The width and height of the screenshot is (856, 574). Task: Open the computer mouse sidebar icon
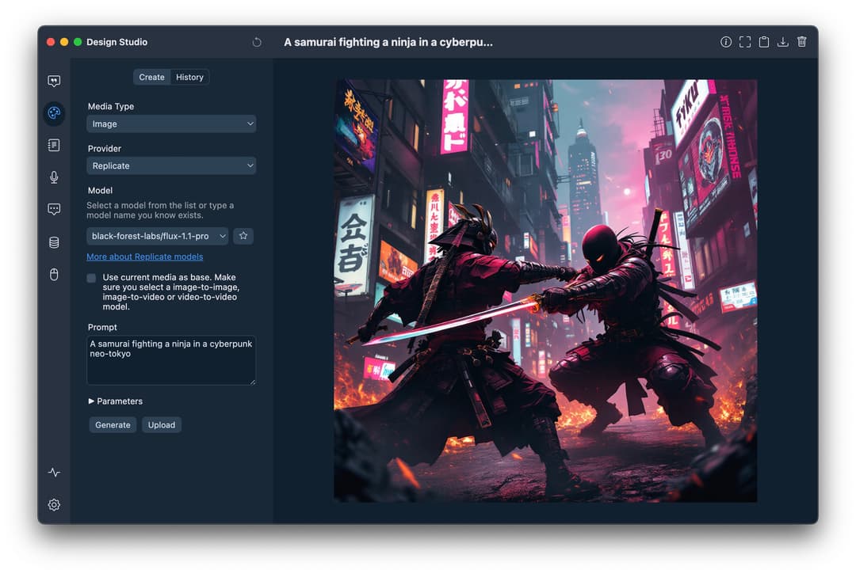tap(54, 274)
